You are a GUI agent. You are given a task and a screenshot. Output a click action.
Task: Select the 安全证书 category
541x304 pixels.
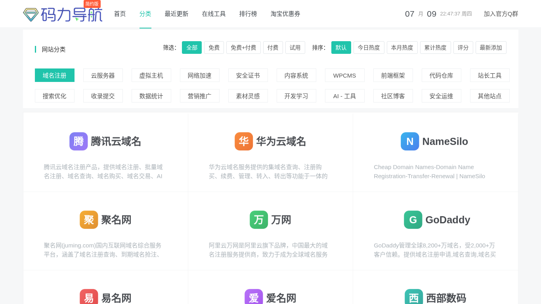tap(248, 75)
